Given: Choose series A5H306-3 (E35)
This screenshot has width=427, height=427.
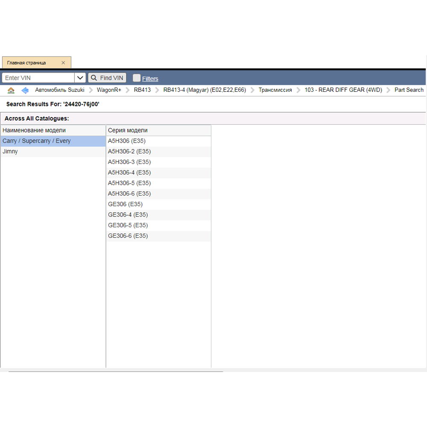Looking at the screenshot, I should pos(129,162).
